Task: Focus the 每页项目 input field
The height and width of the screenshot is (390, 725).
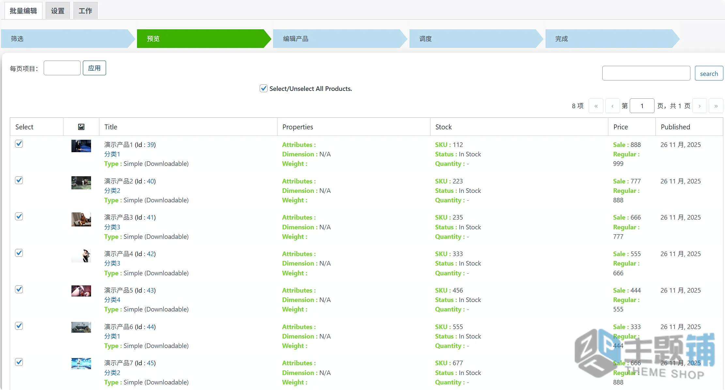Action: pyautogui.click(x=62, y=68)
